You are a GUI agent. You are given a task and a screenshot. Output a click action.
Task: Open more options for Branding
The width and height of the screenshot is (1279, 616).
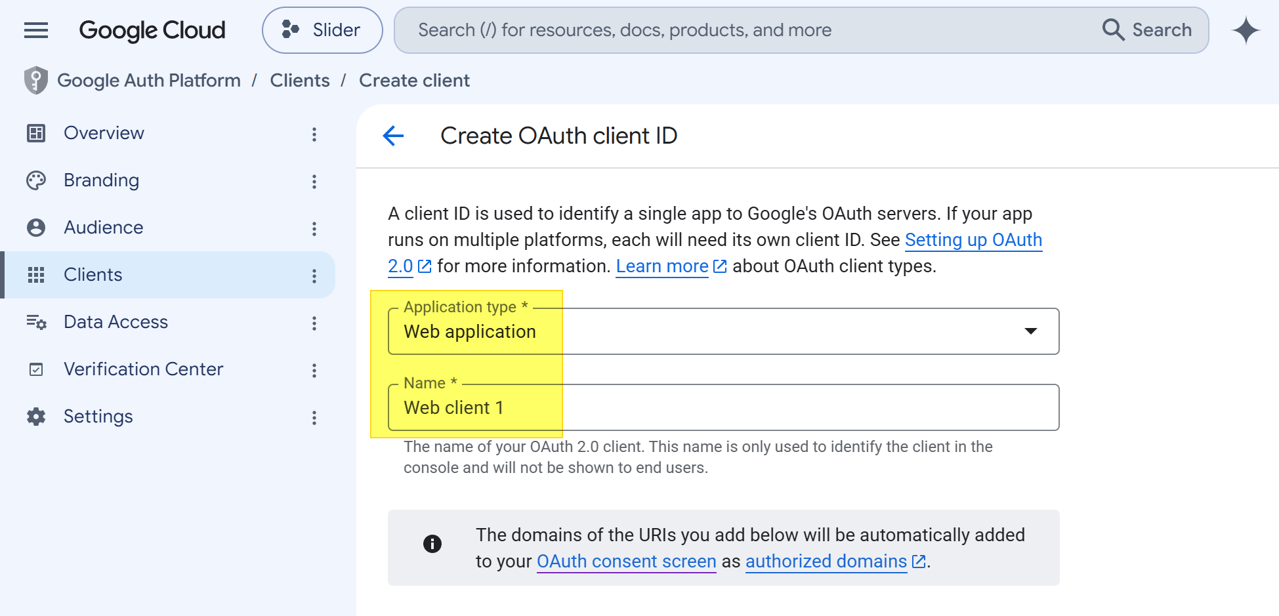click(x=314, y=182)
